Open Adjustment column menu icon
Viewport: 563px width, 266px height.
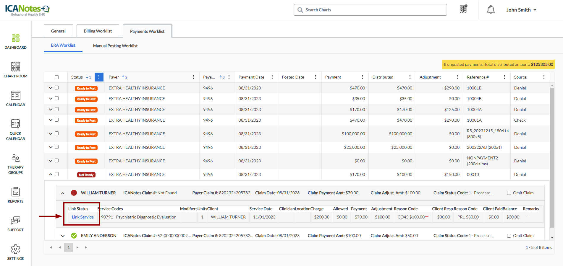(457, 77)
